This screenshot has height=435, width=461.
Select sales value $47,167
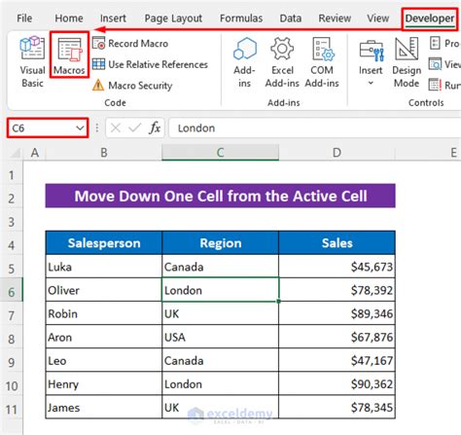point(337,360)
